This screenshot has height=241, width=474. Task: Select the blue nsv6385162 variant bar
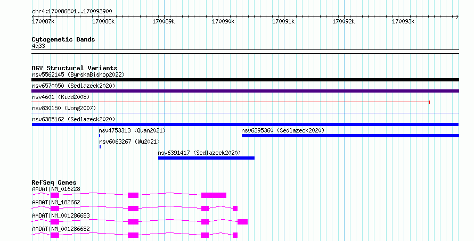[245, 124]
